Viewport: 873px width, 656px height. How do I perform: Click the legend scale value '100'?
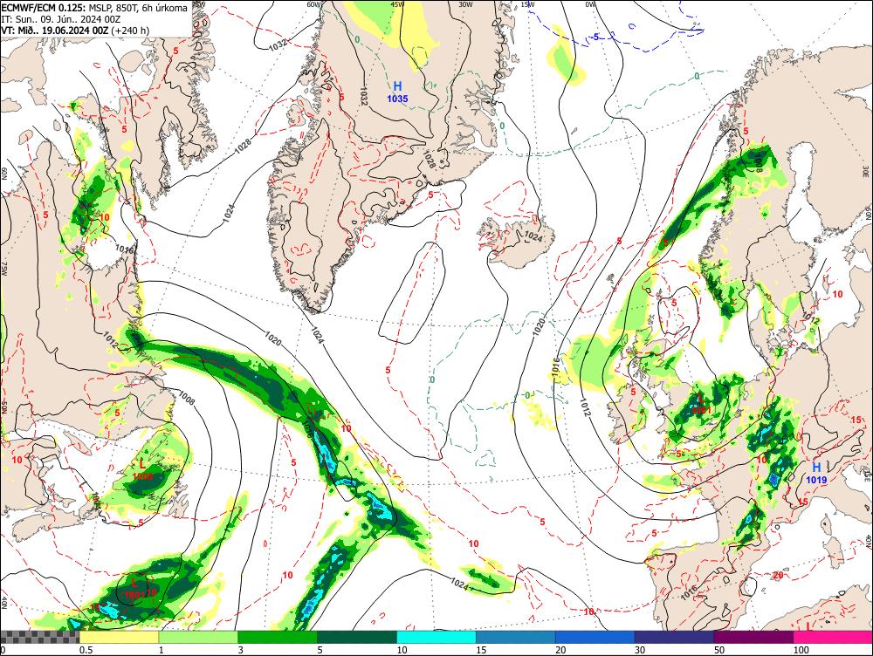(801, 650)
